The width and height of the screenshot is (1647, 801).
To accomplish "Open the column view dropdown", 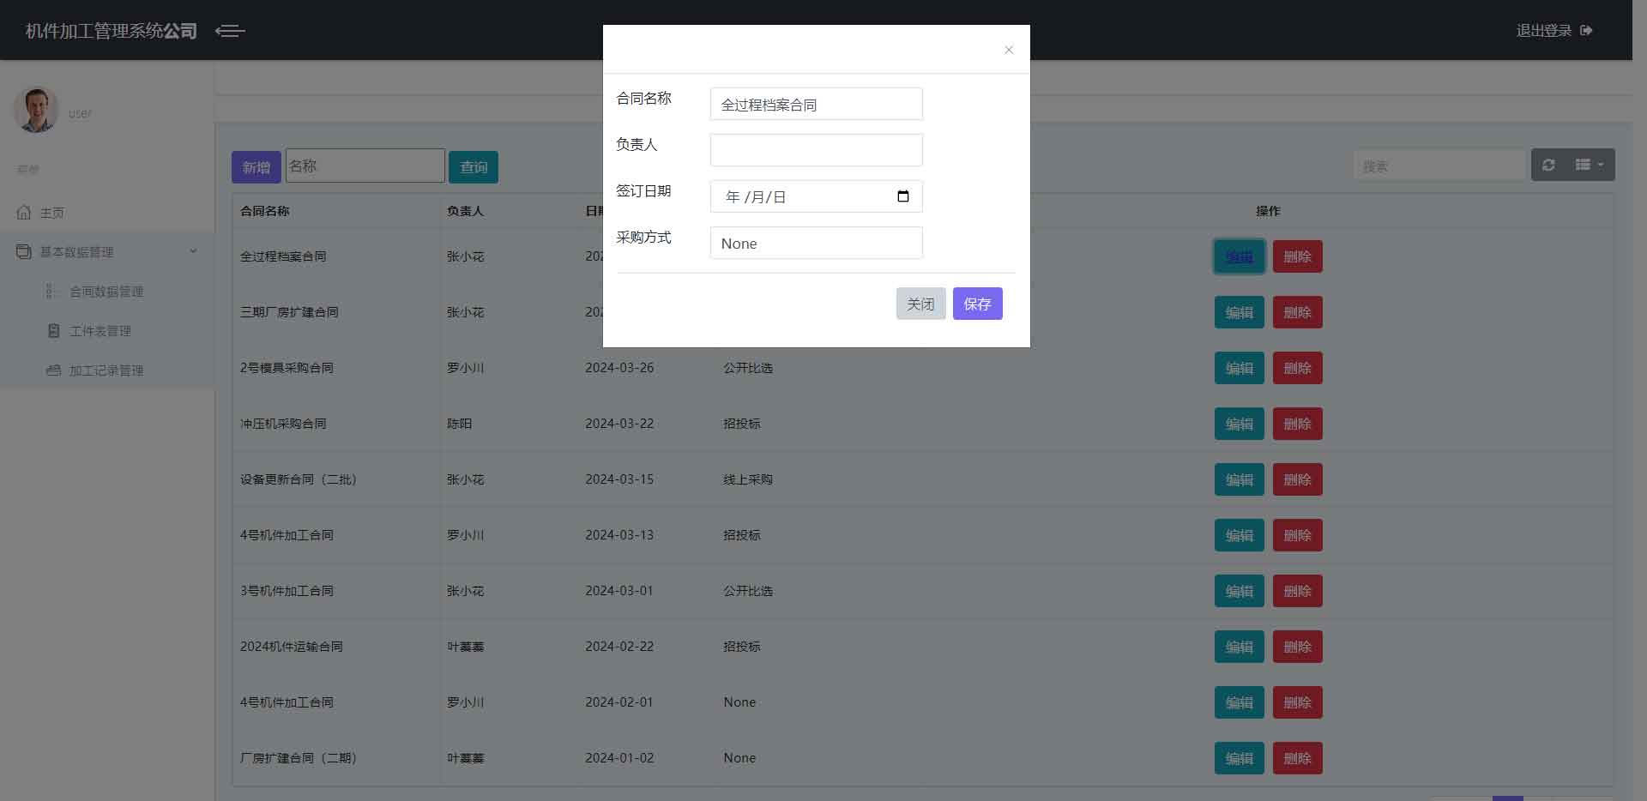I will coord(1590,165).
